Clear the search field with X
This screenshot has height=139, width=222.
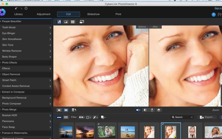pos(191,117)
